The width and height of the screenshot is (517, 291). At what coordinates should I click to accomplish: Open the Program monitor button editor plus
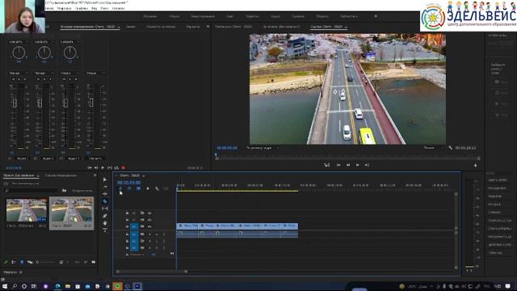pyautogui.click(x=476, y=165)
